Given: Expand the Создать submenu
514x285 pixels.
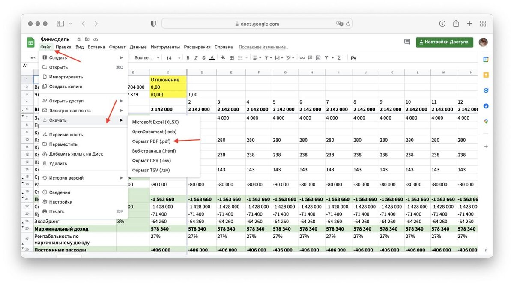Looking at the screenshot, I should tap(83, 57).
